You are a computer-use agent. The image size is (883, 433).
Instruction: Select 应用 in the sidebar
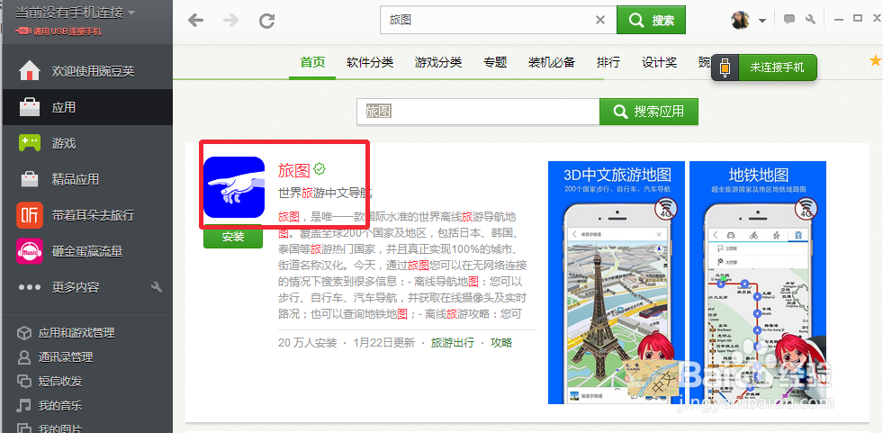87,107
